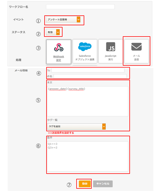
Task: Select the JavaScript 実行 JS icon
Action: point(111,47)
